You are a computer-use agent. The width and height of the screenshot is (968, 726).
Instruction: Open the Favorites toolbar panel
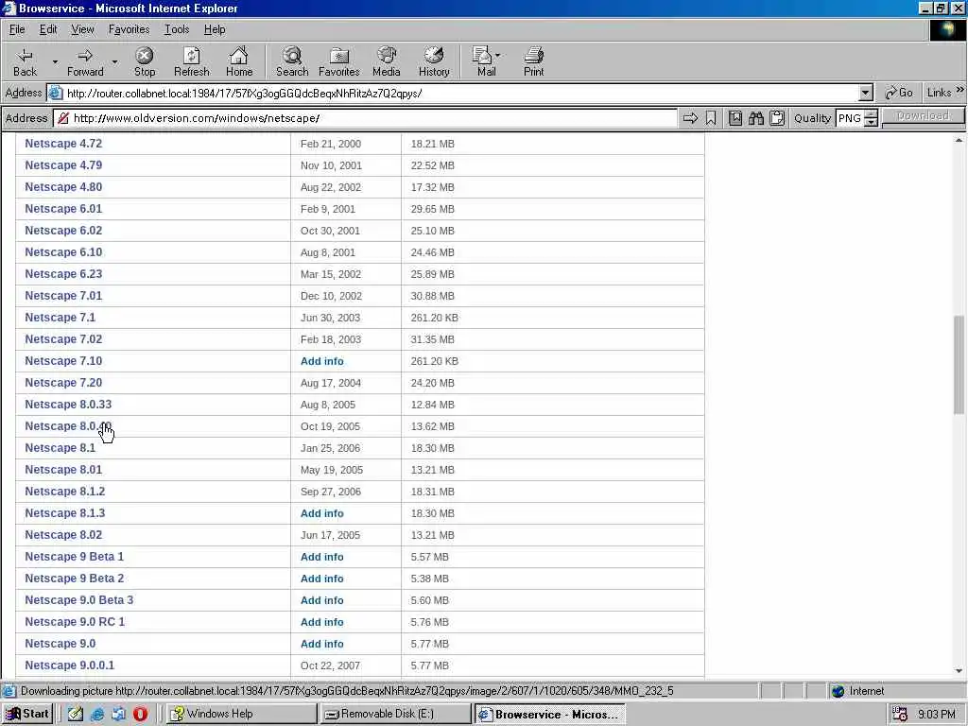tap(339, 61)
